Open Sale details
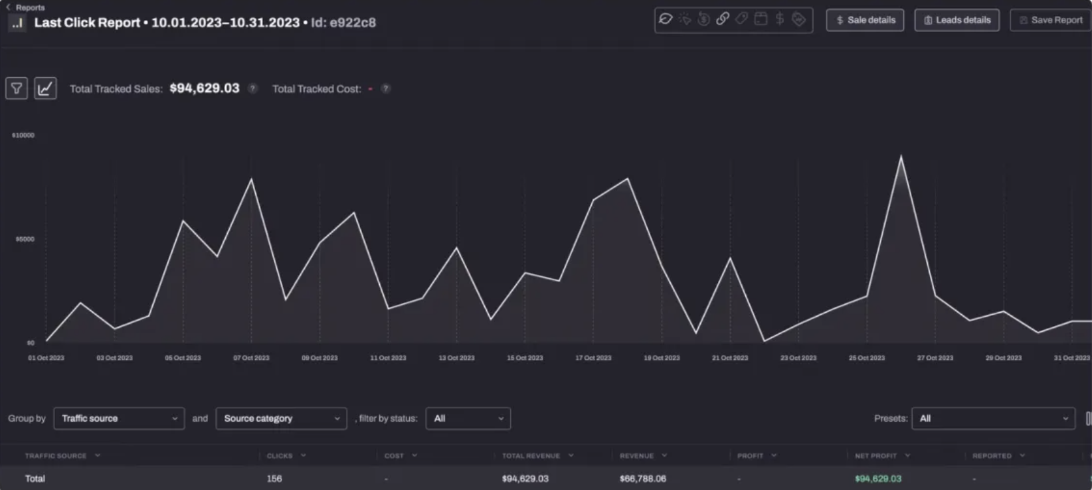Image resolution: width=1092 pixels, height=490 pixels. (865, 20)
